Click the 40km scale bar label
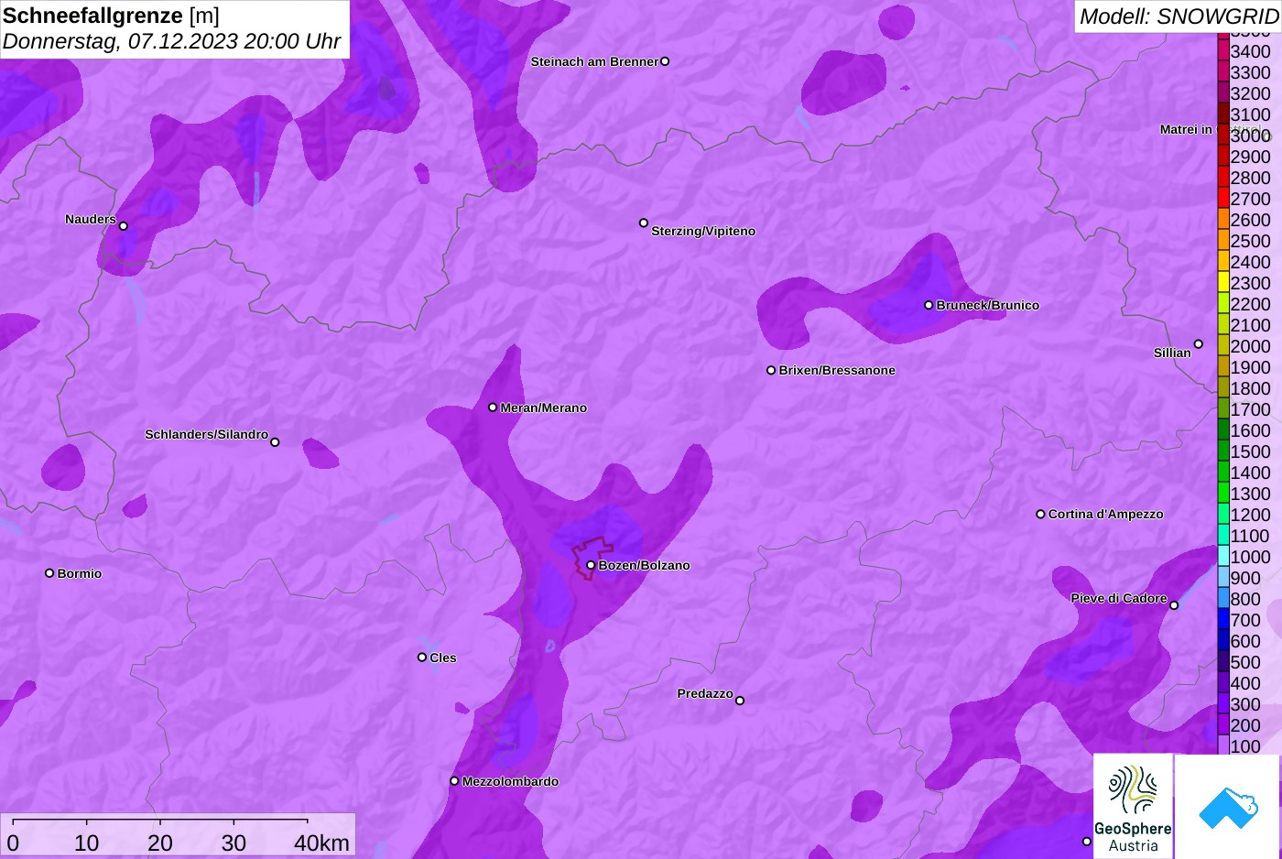1282x859 pixels. coord(322,843)
